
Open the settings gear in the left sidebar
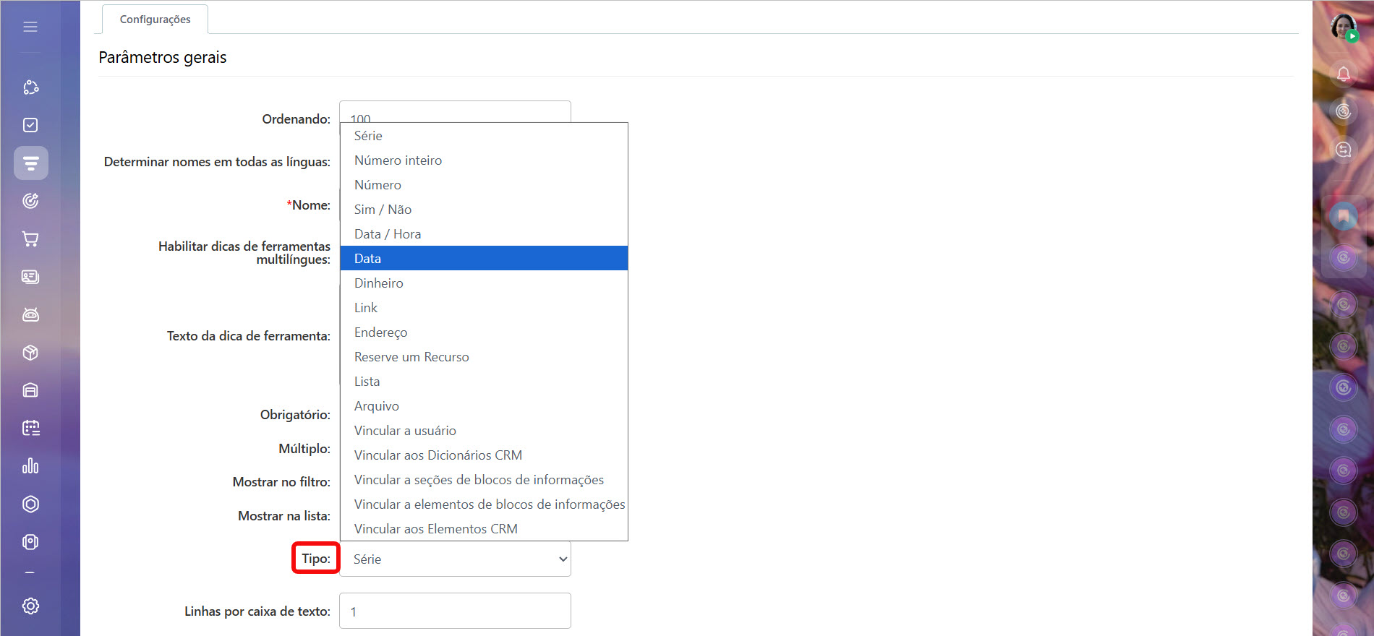(x=30, y=606)
